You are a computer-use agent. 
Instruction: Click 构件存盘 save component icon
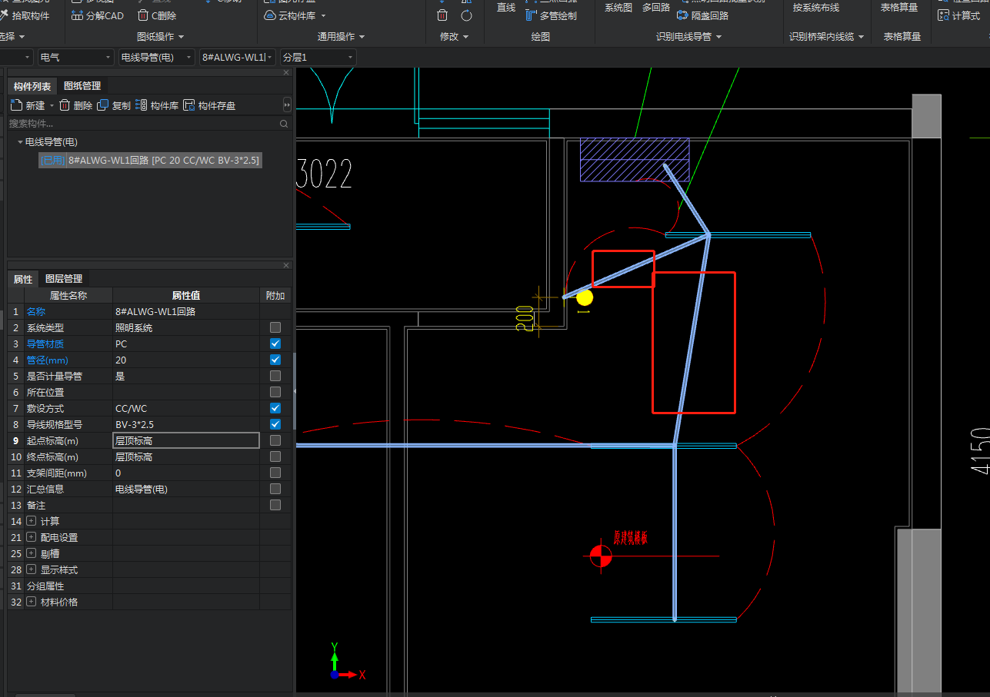[x=189, y=105]
